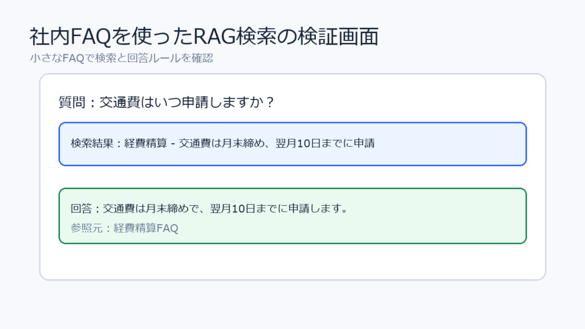Screen dimensions: 585x329
Task: Click the answer line starting with 回答:交通費は月末締めで
Action: (x=209, y=208)
